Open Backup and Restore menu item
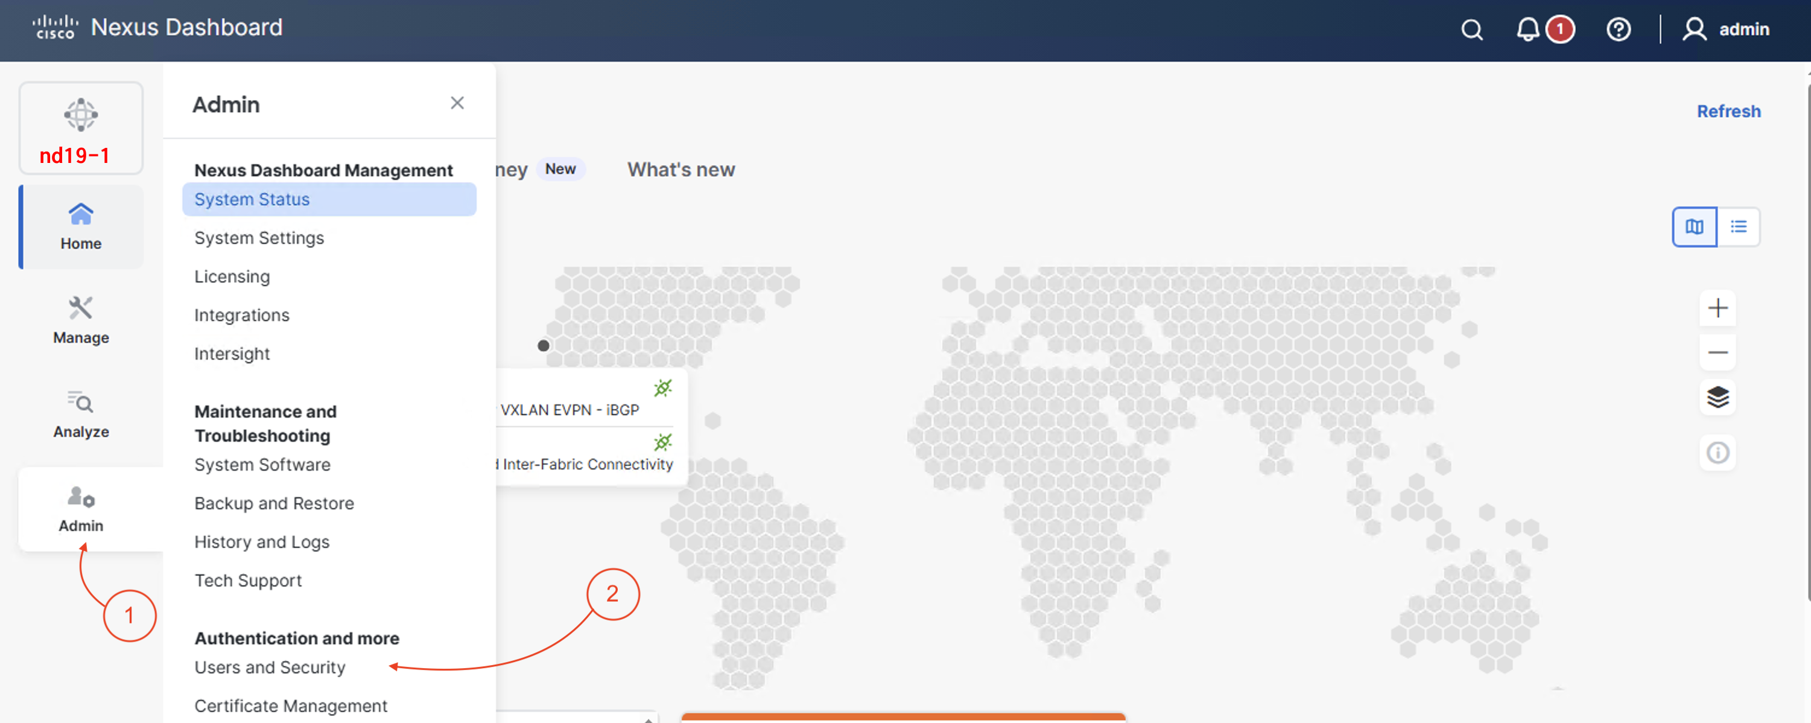 (274, 503)
